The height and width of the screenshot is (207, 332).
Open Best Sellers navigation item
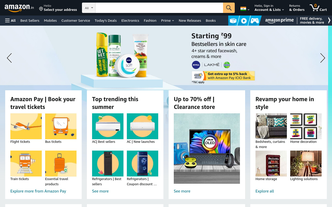30,20
